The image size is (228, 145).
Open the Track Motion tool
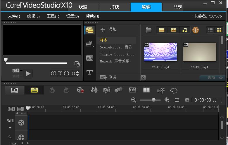point(118,90)
